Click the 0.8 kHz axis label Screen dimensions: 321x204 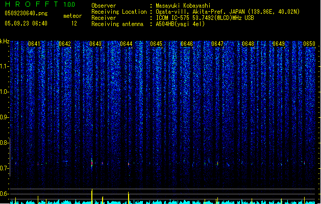pyautogui.click(x=5, y=143)
